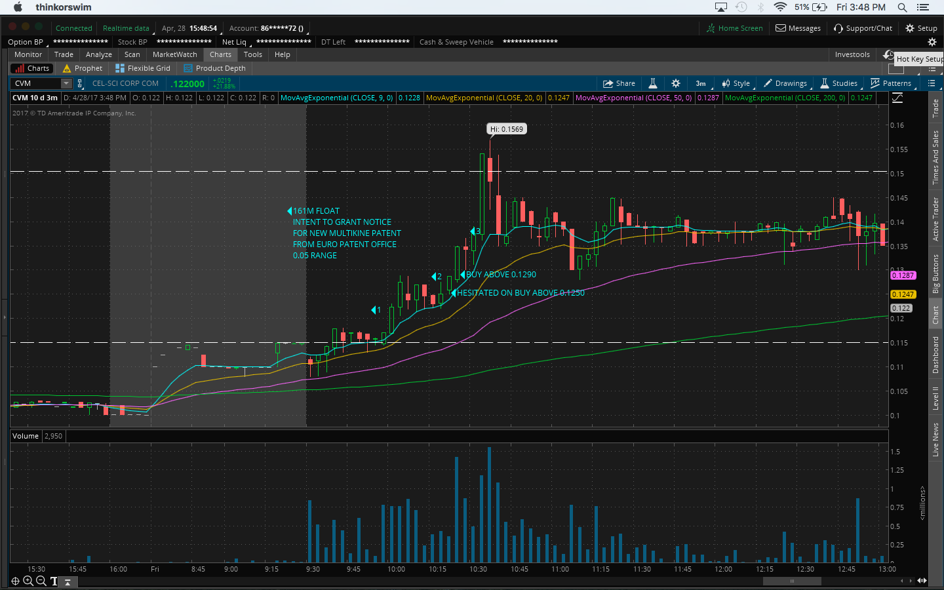Toggle the Trade side panel
Image resolution: width=944 pixels, height=590 pixels.
(935, 108)
